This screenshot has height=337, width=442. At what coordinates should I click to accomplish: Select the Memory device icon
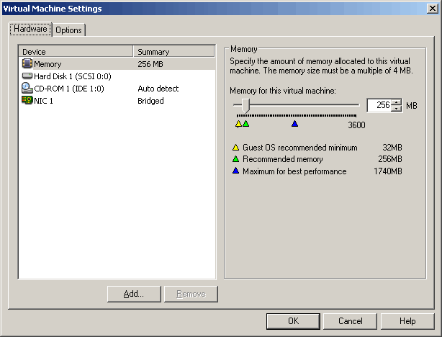point(27,64)
